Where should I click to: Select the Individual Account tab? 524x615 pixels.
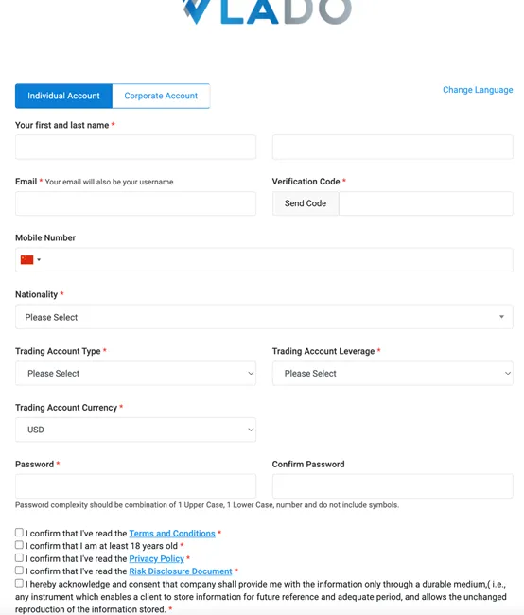[x=63, y=96]
